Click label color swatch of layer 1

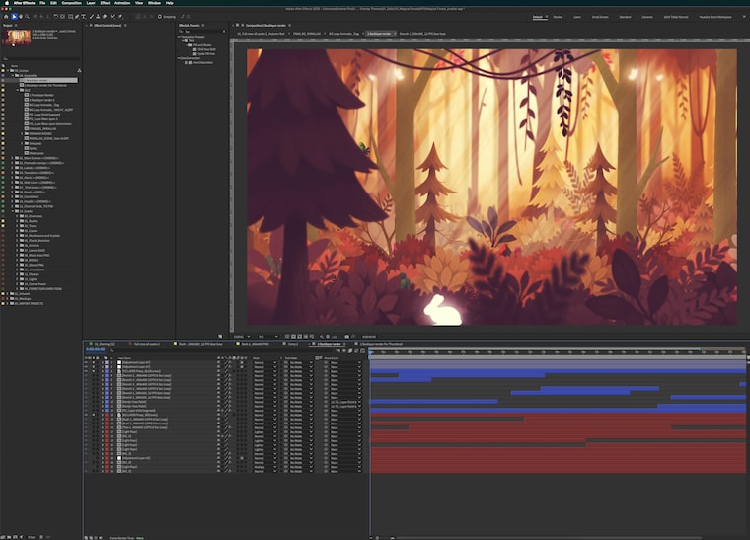point(107,362)
